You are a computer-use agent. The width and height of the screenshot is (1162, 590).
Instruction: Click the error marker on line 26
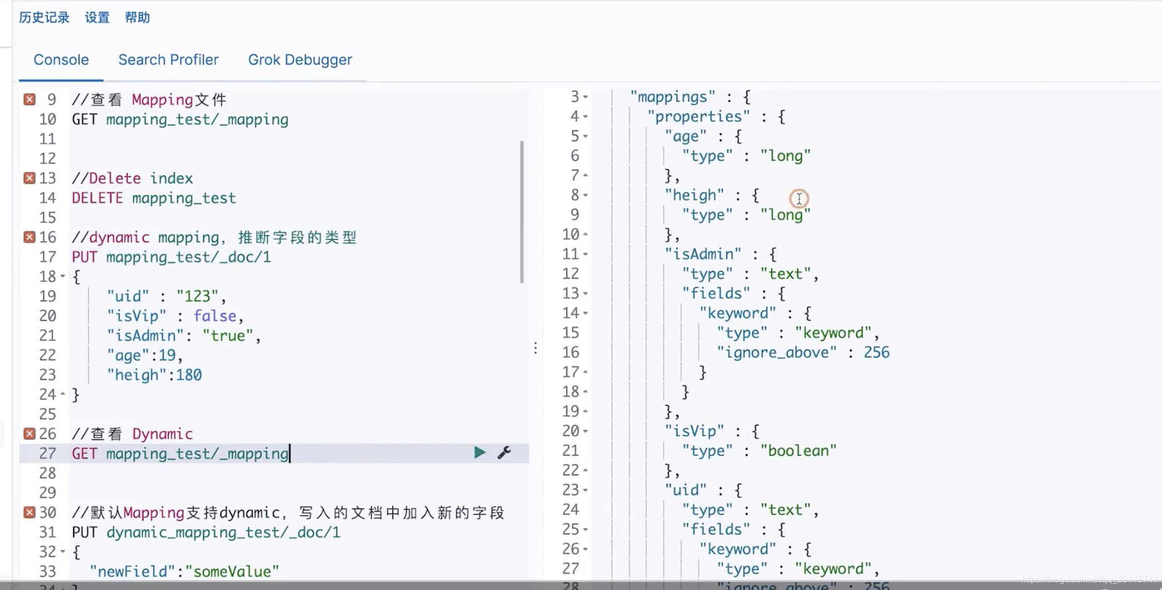tap(29, 433)
